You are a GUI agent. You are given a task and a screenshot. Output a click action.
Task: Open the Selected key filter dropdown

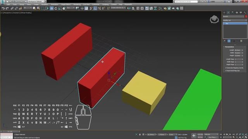coord(211,134)
